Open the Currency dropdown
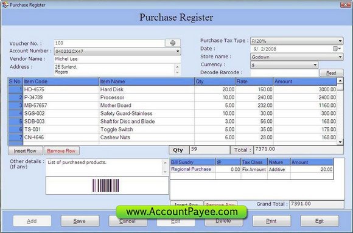 click(x=315, y=65)
